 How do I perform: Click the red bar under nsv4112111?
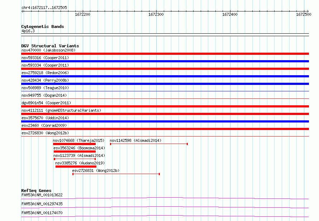(165, 114)
